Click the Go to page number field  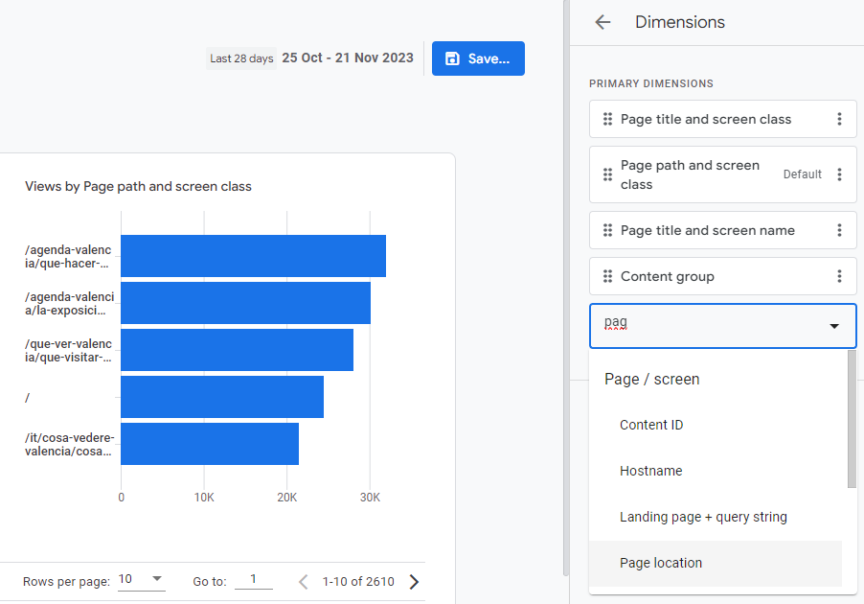point(254,580)
